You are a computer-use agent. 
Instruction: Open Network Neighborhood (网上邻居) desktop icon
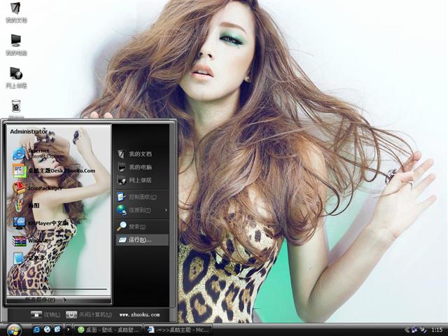click(16, 78)
